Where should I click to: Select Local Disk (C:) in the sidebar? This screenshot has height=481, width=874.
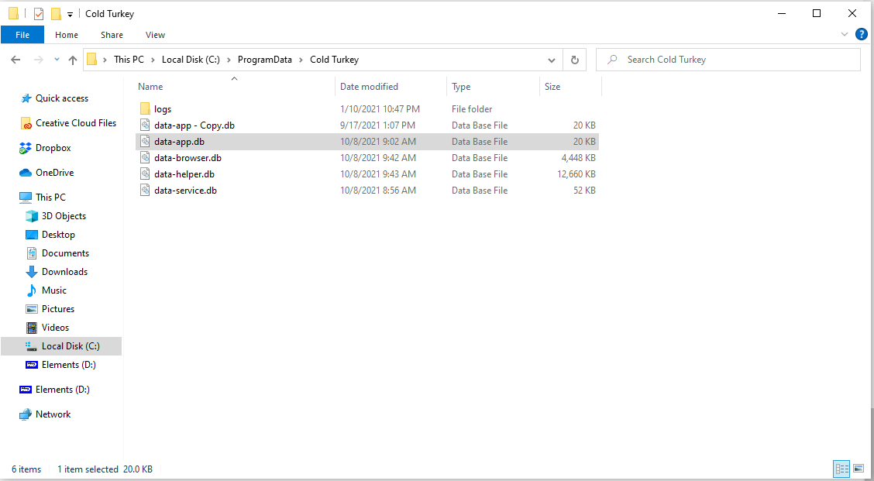pyautogui.click(x=71, y=346)
